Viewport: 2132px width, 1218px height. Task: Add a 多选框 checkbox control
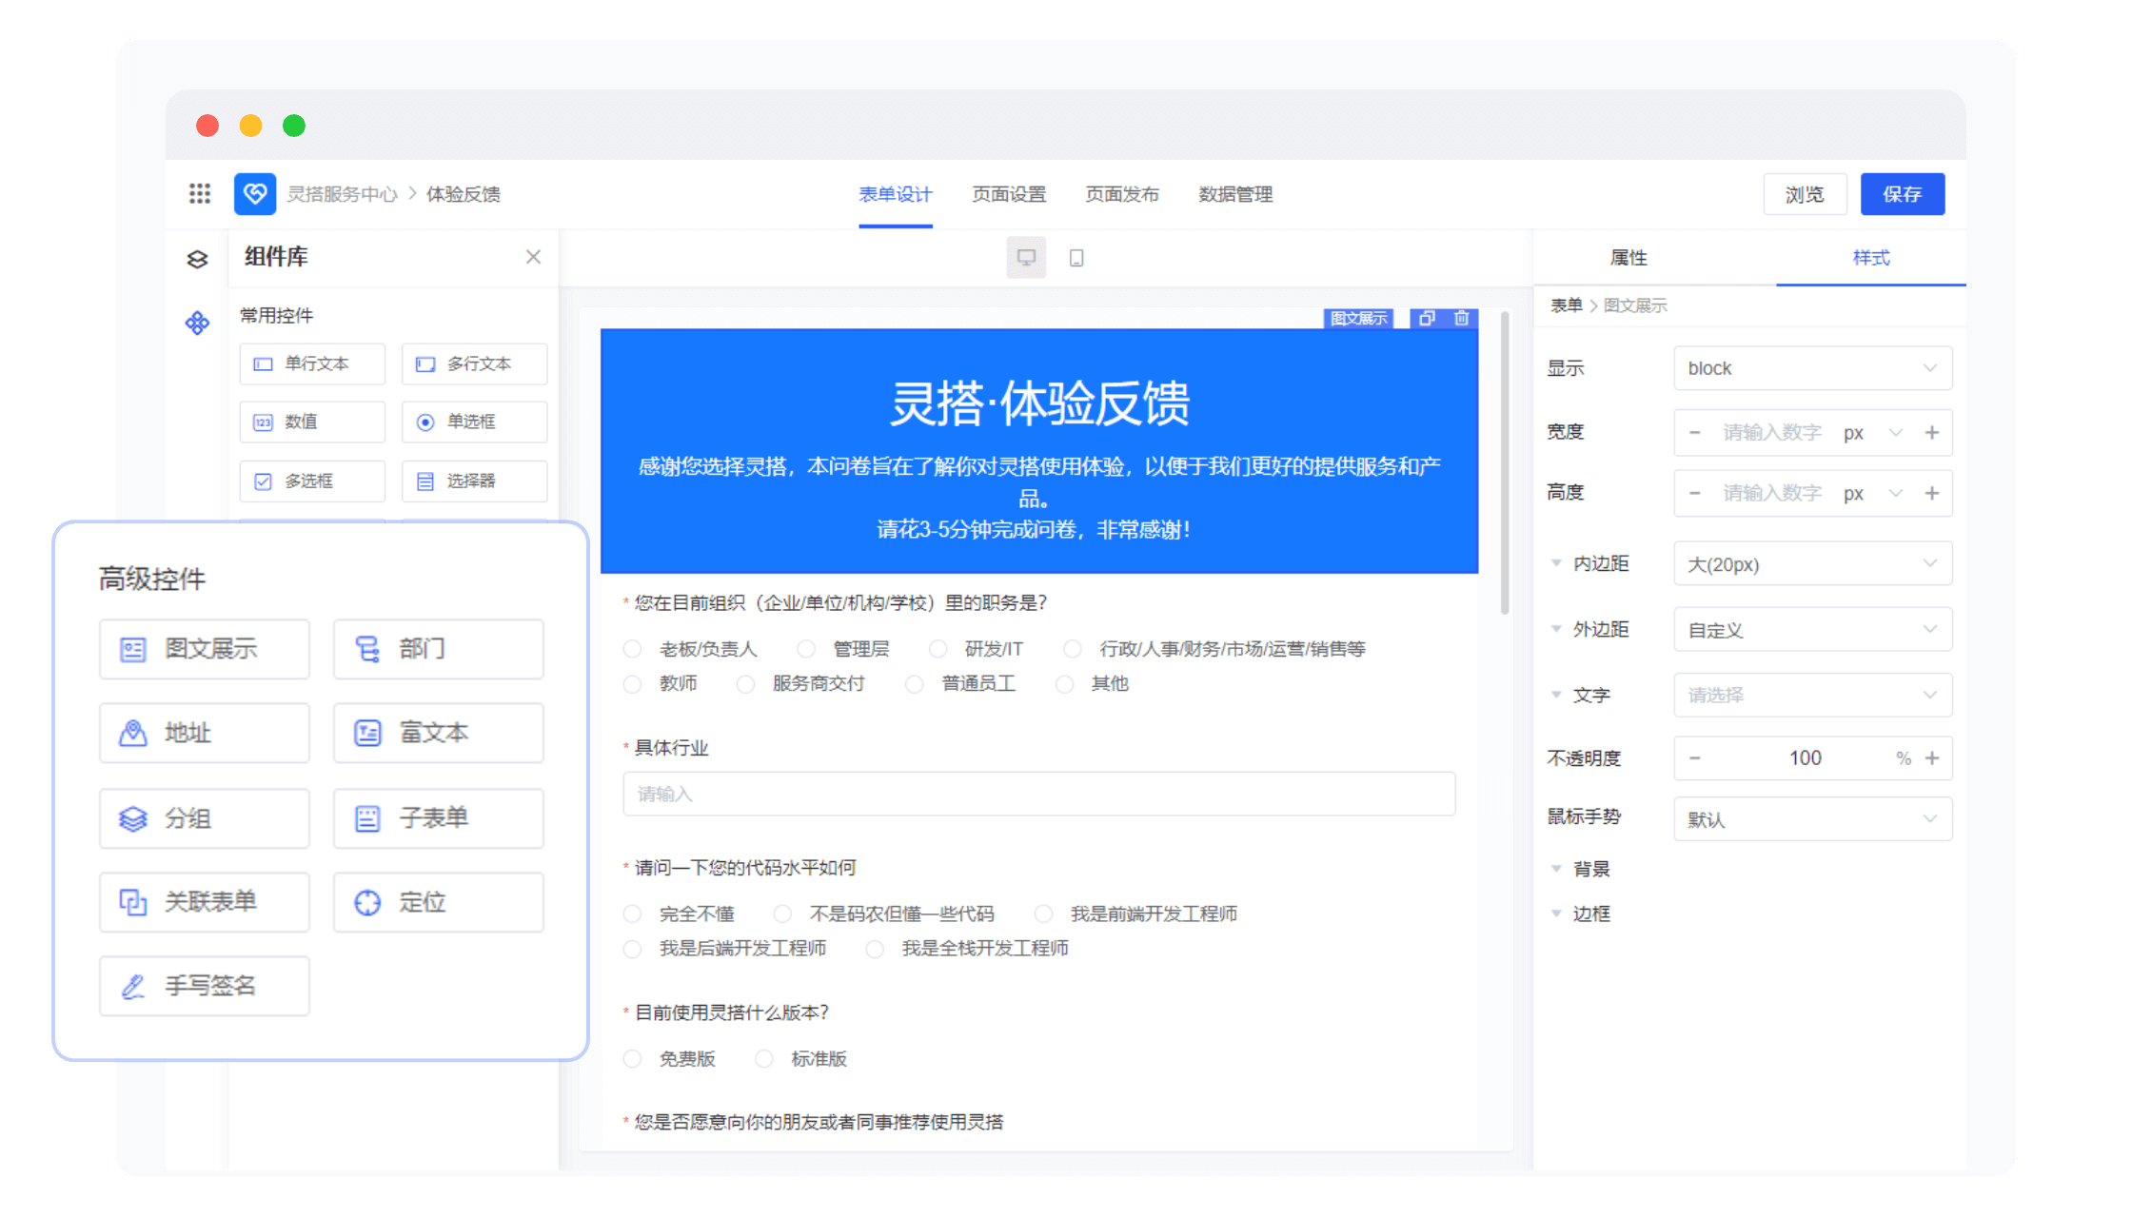312,481
